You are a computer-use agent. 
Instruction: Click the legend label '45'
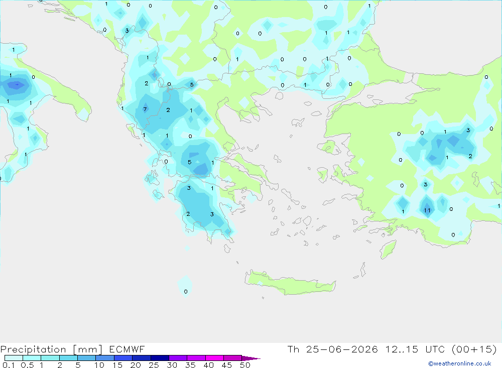point(227,365)
